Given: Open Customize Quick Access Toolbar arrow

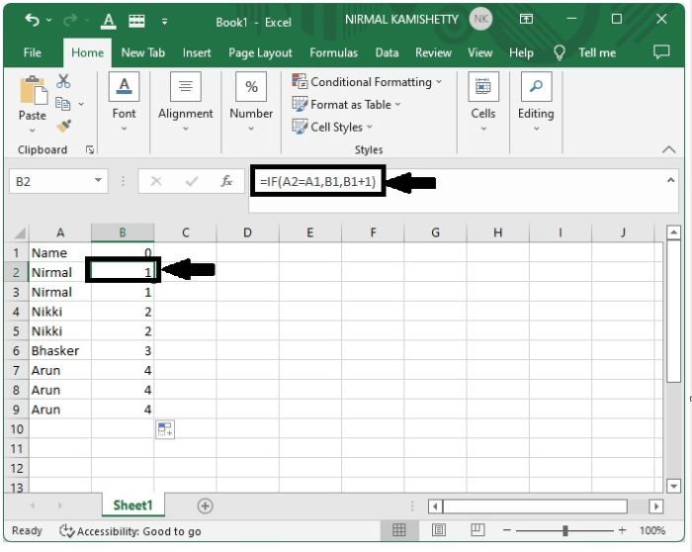Looking at the screenshot, I should click(165, 21).
